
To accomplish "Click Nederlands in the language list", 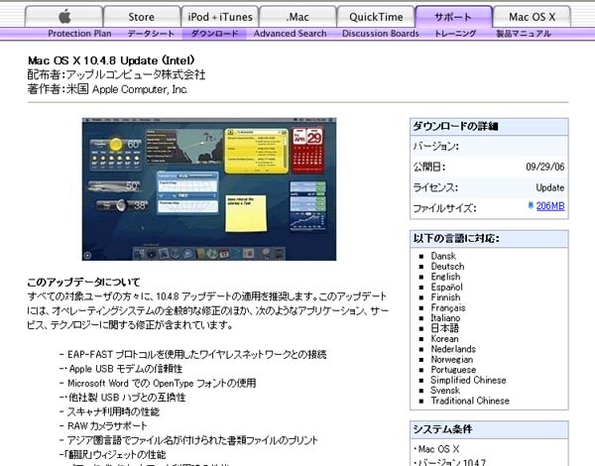I will pos(453,349).
